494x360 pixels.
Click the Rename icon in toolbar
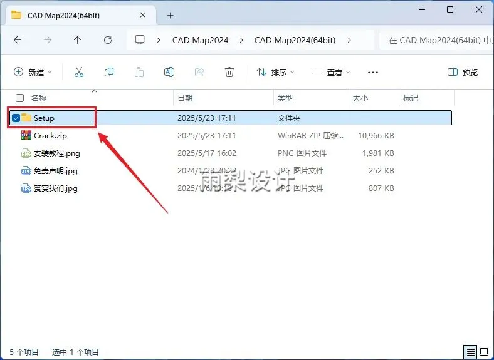(x=169, y=72)
